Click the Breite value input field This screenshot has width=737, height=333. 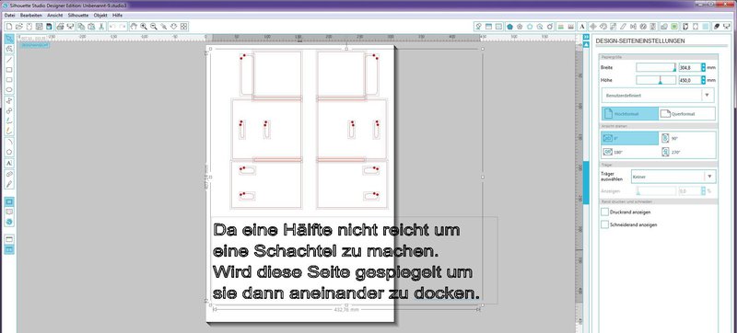tap(689, 67)
